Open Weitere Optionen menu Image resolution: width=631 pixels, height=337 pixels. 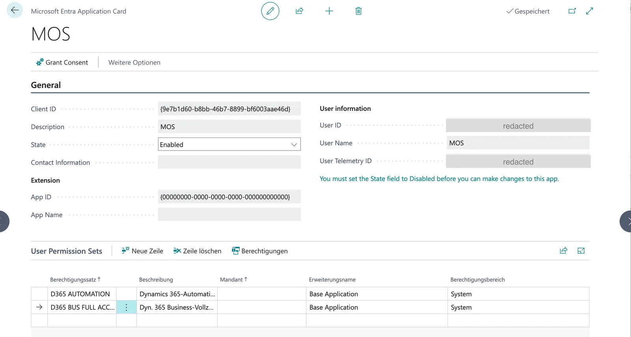coord(134,62)
